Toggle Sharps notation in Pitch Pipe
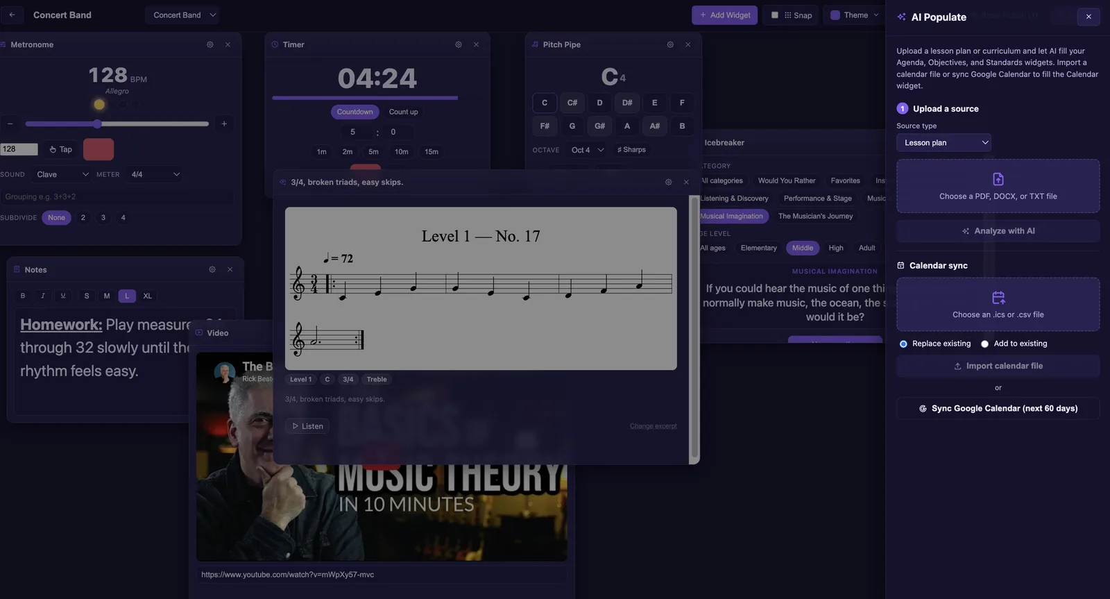Viewport: 1110px width, 599px height. (x=631, y=149)
